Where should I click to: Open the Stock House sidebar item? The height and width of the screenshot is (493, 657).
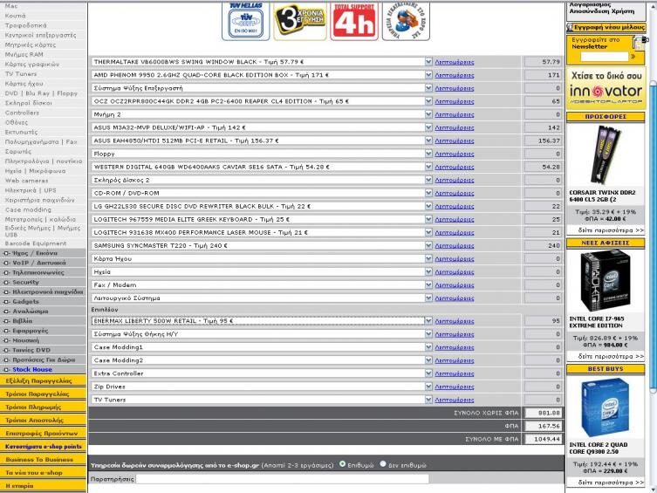(32, 369)
